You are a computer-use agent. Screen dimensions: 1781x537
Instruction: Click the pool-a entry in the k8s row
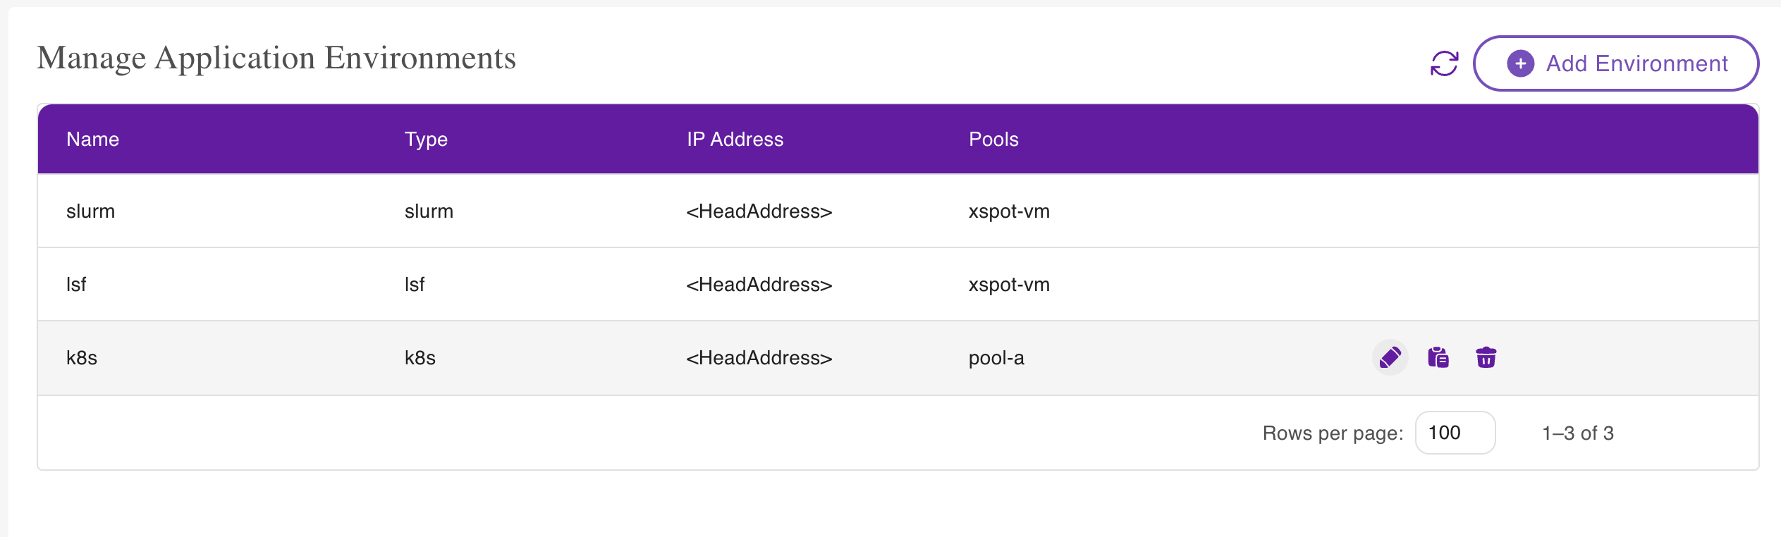[x=996, y=358]
